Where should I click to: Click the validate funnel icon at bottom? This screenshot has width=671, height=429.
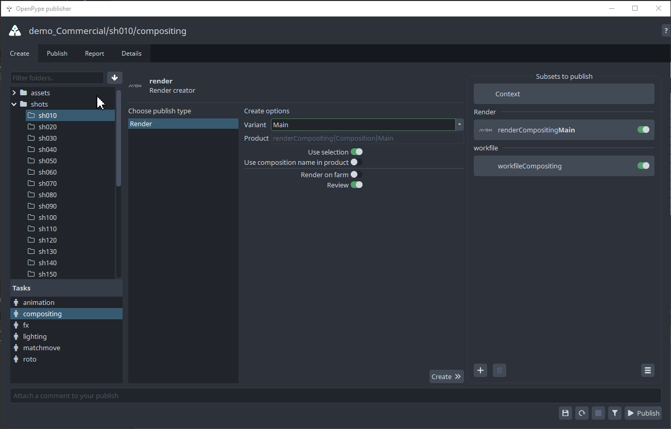coord(615,413)
